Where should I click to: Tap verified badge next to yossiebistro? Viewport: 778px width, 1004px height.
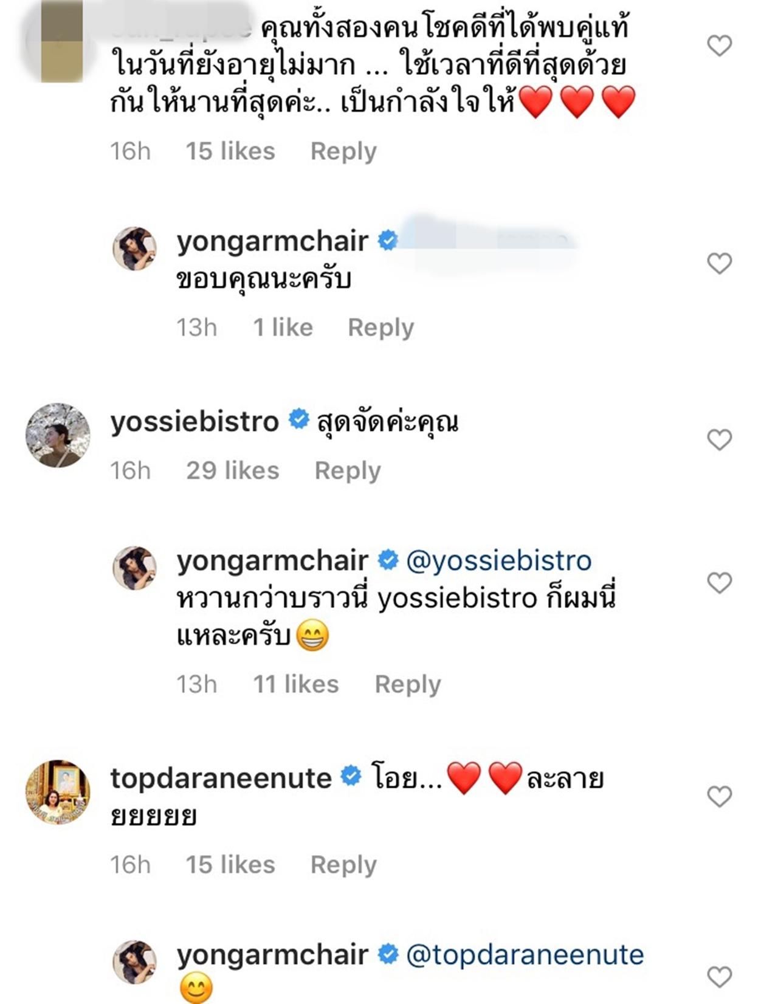pos(298,419)
